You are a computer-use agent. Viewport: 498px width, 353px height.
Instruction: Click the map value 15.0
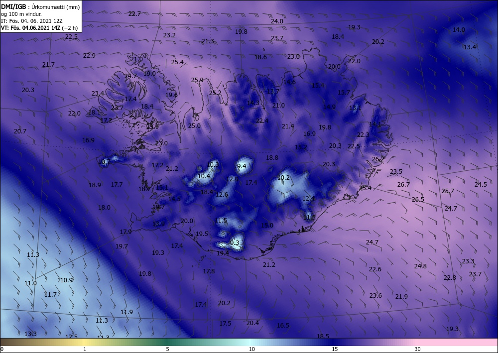(x=267, y=226)
